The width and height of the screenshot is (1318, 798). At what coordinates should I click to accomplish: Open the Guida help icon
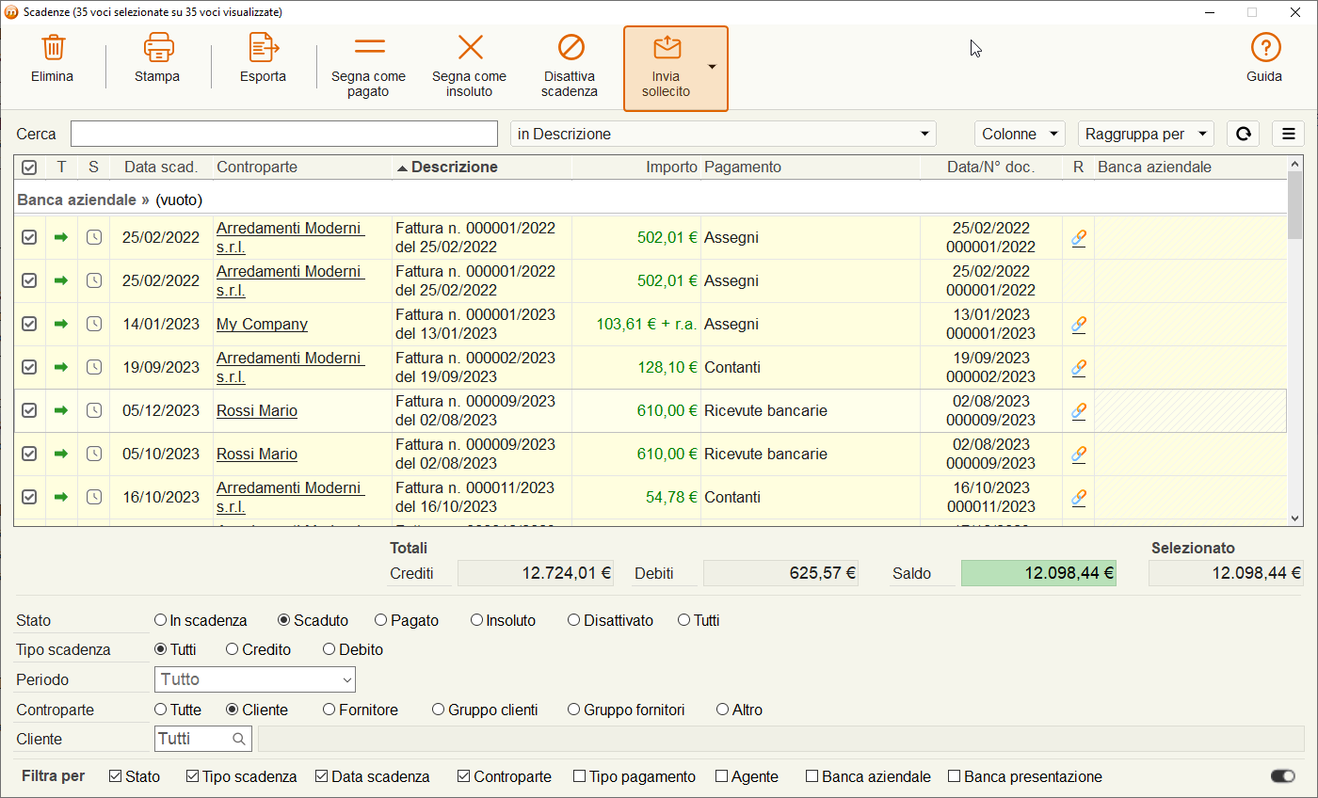[x=1264, y=47]
